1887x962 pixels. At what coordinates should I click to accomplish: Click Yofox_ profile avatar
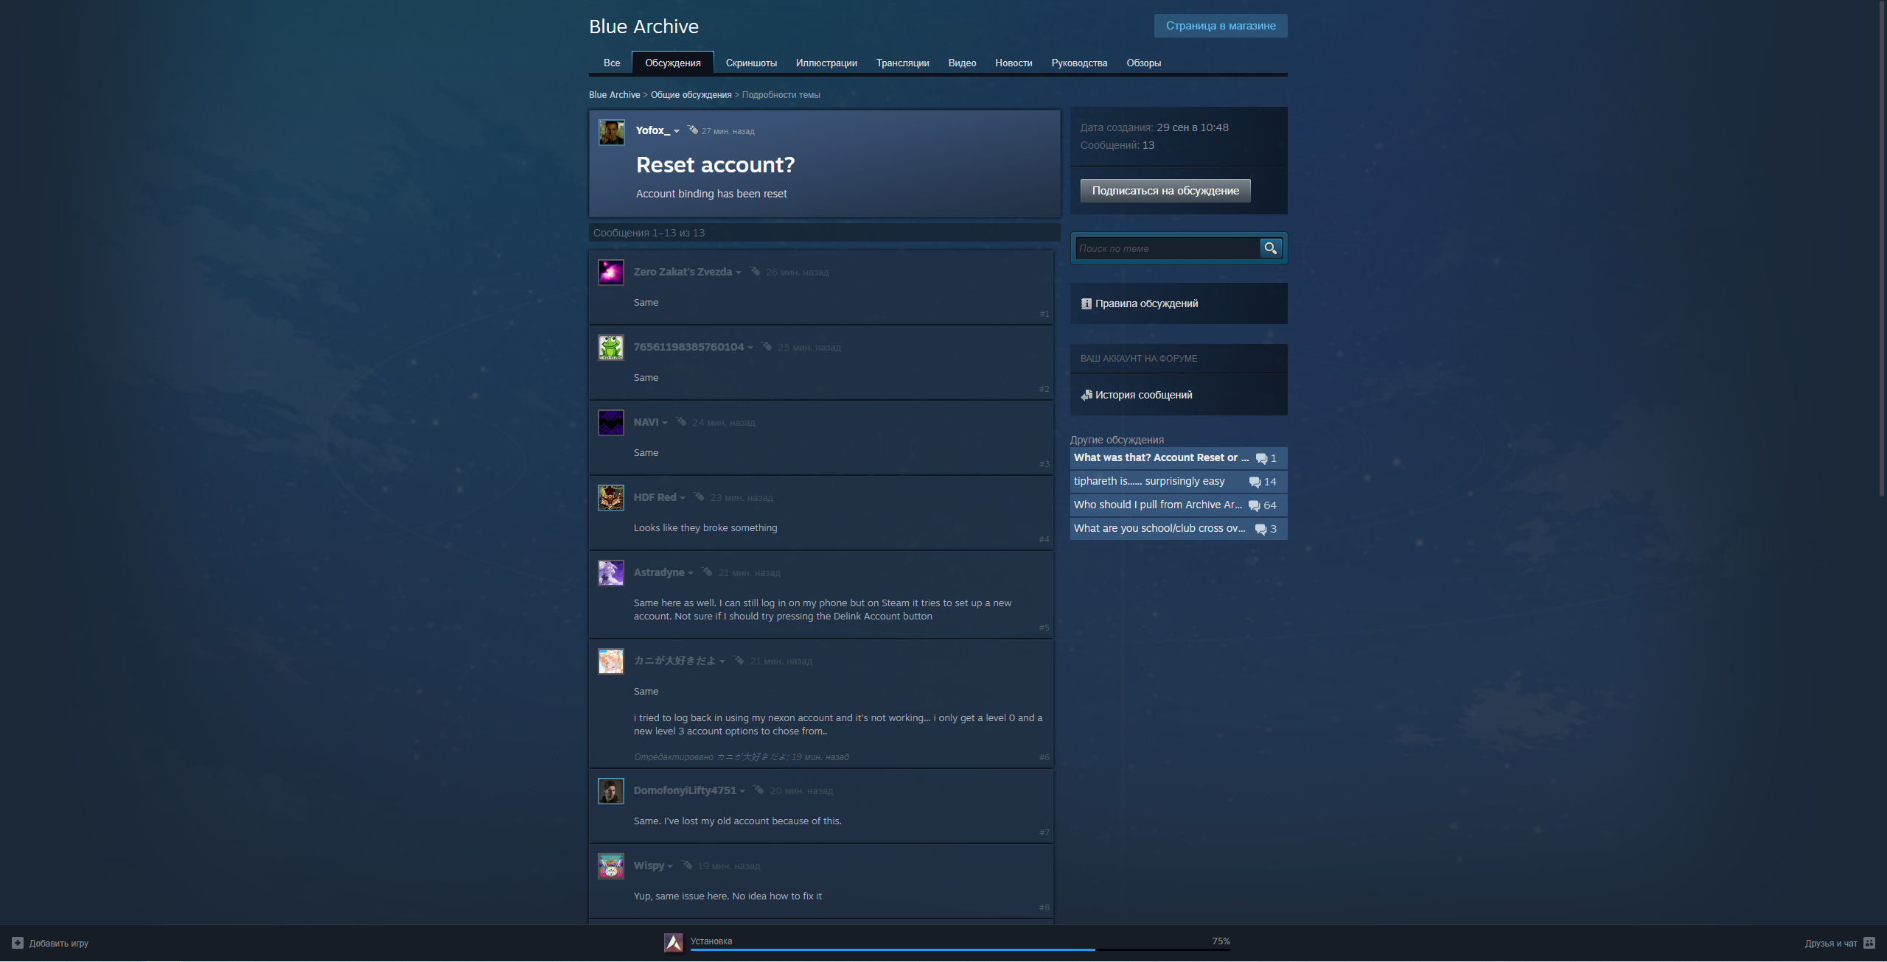tap(611, 133)
